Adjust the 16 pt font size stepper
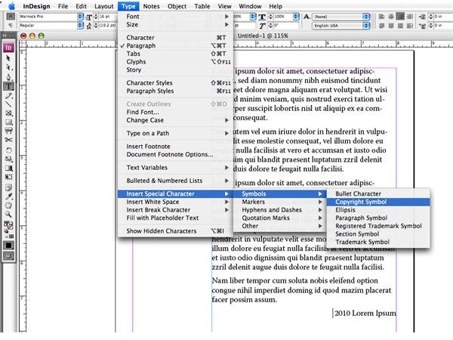 (x=96, y=17)
